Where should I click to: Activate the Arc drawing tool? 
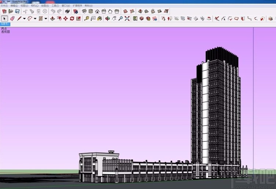(30, 18)
